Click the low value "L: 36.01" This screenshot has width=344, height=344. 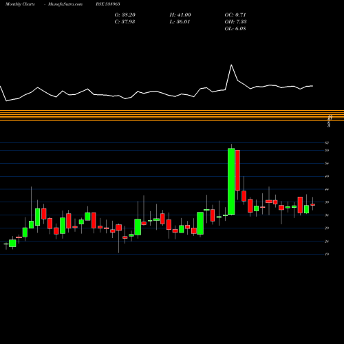(180, 22)
